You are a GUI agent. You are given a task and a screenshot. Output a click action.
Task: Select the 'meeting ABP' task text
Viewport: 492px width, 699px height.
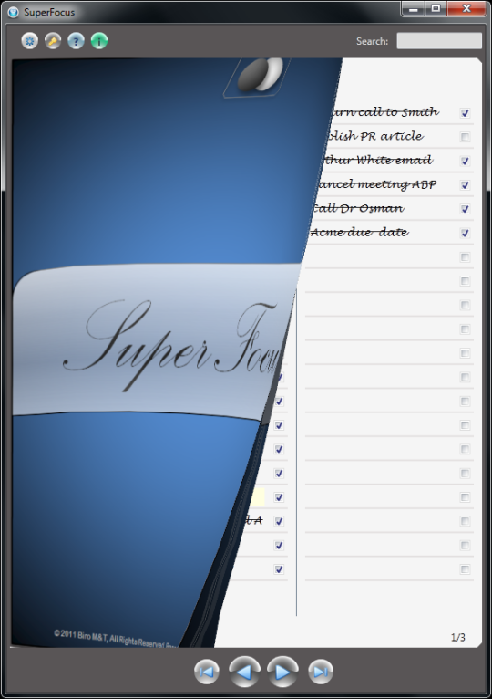tap(376, 184)
